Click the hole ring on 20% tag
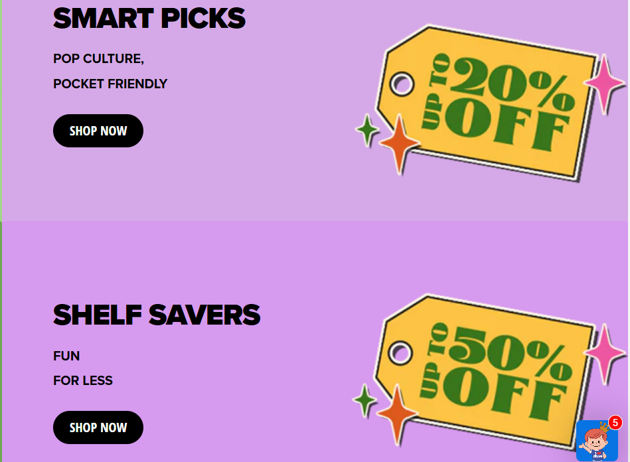The height and width of the screenshot is (462, 630). click(402, 84)
